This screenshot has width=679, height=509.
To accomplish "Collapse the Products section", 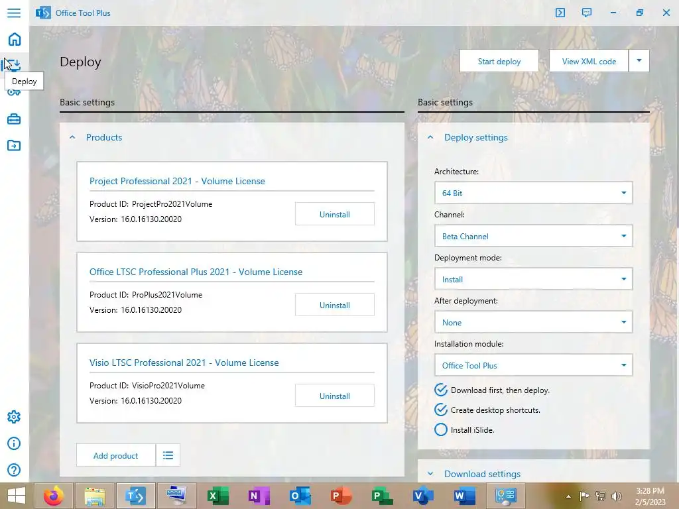I will tap(72, 137).
